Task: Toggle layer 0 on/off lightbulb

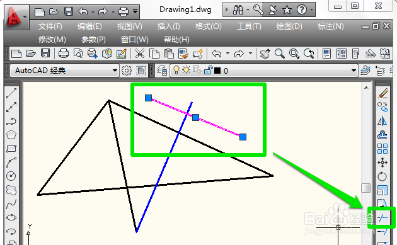Action: pos(176,70)
